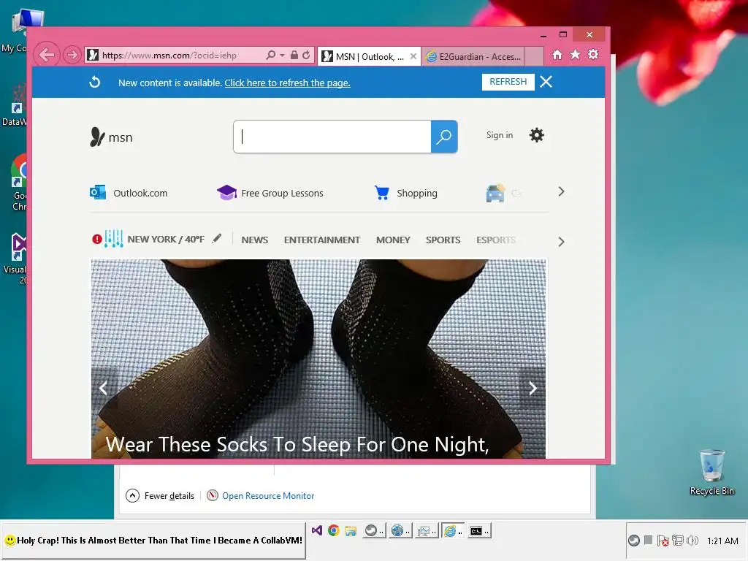
Task: Open the Internet Explorer Tools gear
Action: coord(593,54)
